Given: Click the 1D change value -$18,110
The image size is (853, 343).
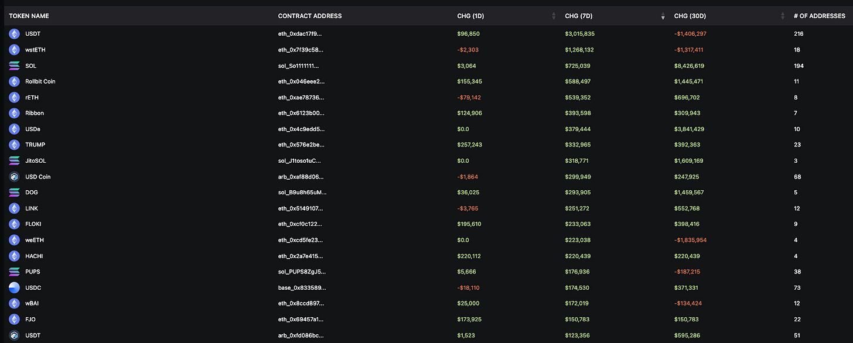Looking at the screenshot, I should click(469, 287).
